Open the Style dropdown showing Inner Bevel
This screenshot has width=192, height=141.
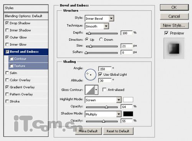(x=99, y=18)
